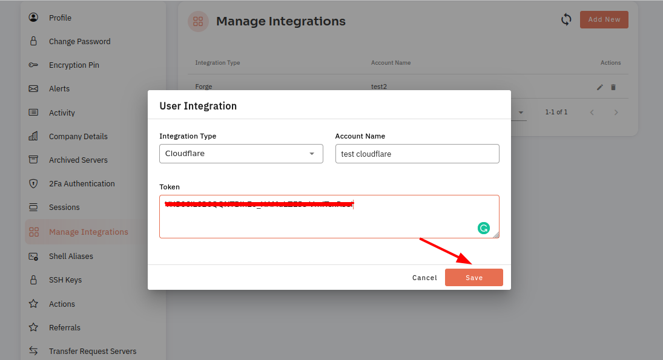Click the Transfer Request Servers arrows icon
This screenshot has height=360, width=663.
[x=33, y=351]
